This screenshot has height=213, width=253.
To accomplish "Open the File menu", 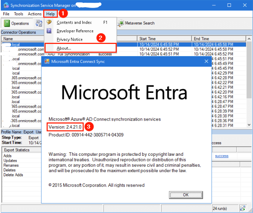I will (x=6, y=14).
